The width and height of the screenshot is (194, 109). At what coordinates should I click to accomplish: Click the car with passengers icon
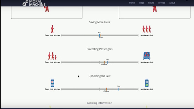(x=147, y=56)
